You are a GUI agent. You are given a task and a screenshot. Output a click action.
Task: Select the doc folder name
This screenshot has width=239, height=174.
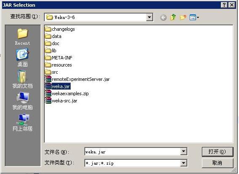pos(56,43)
